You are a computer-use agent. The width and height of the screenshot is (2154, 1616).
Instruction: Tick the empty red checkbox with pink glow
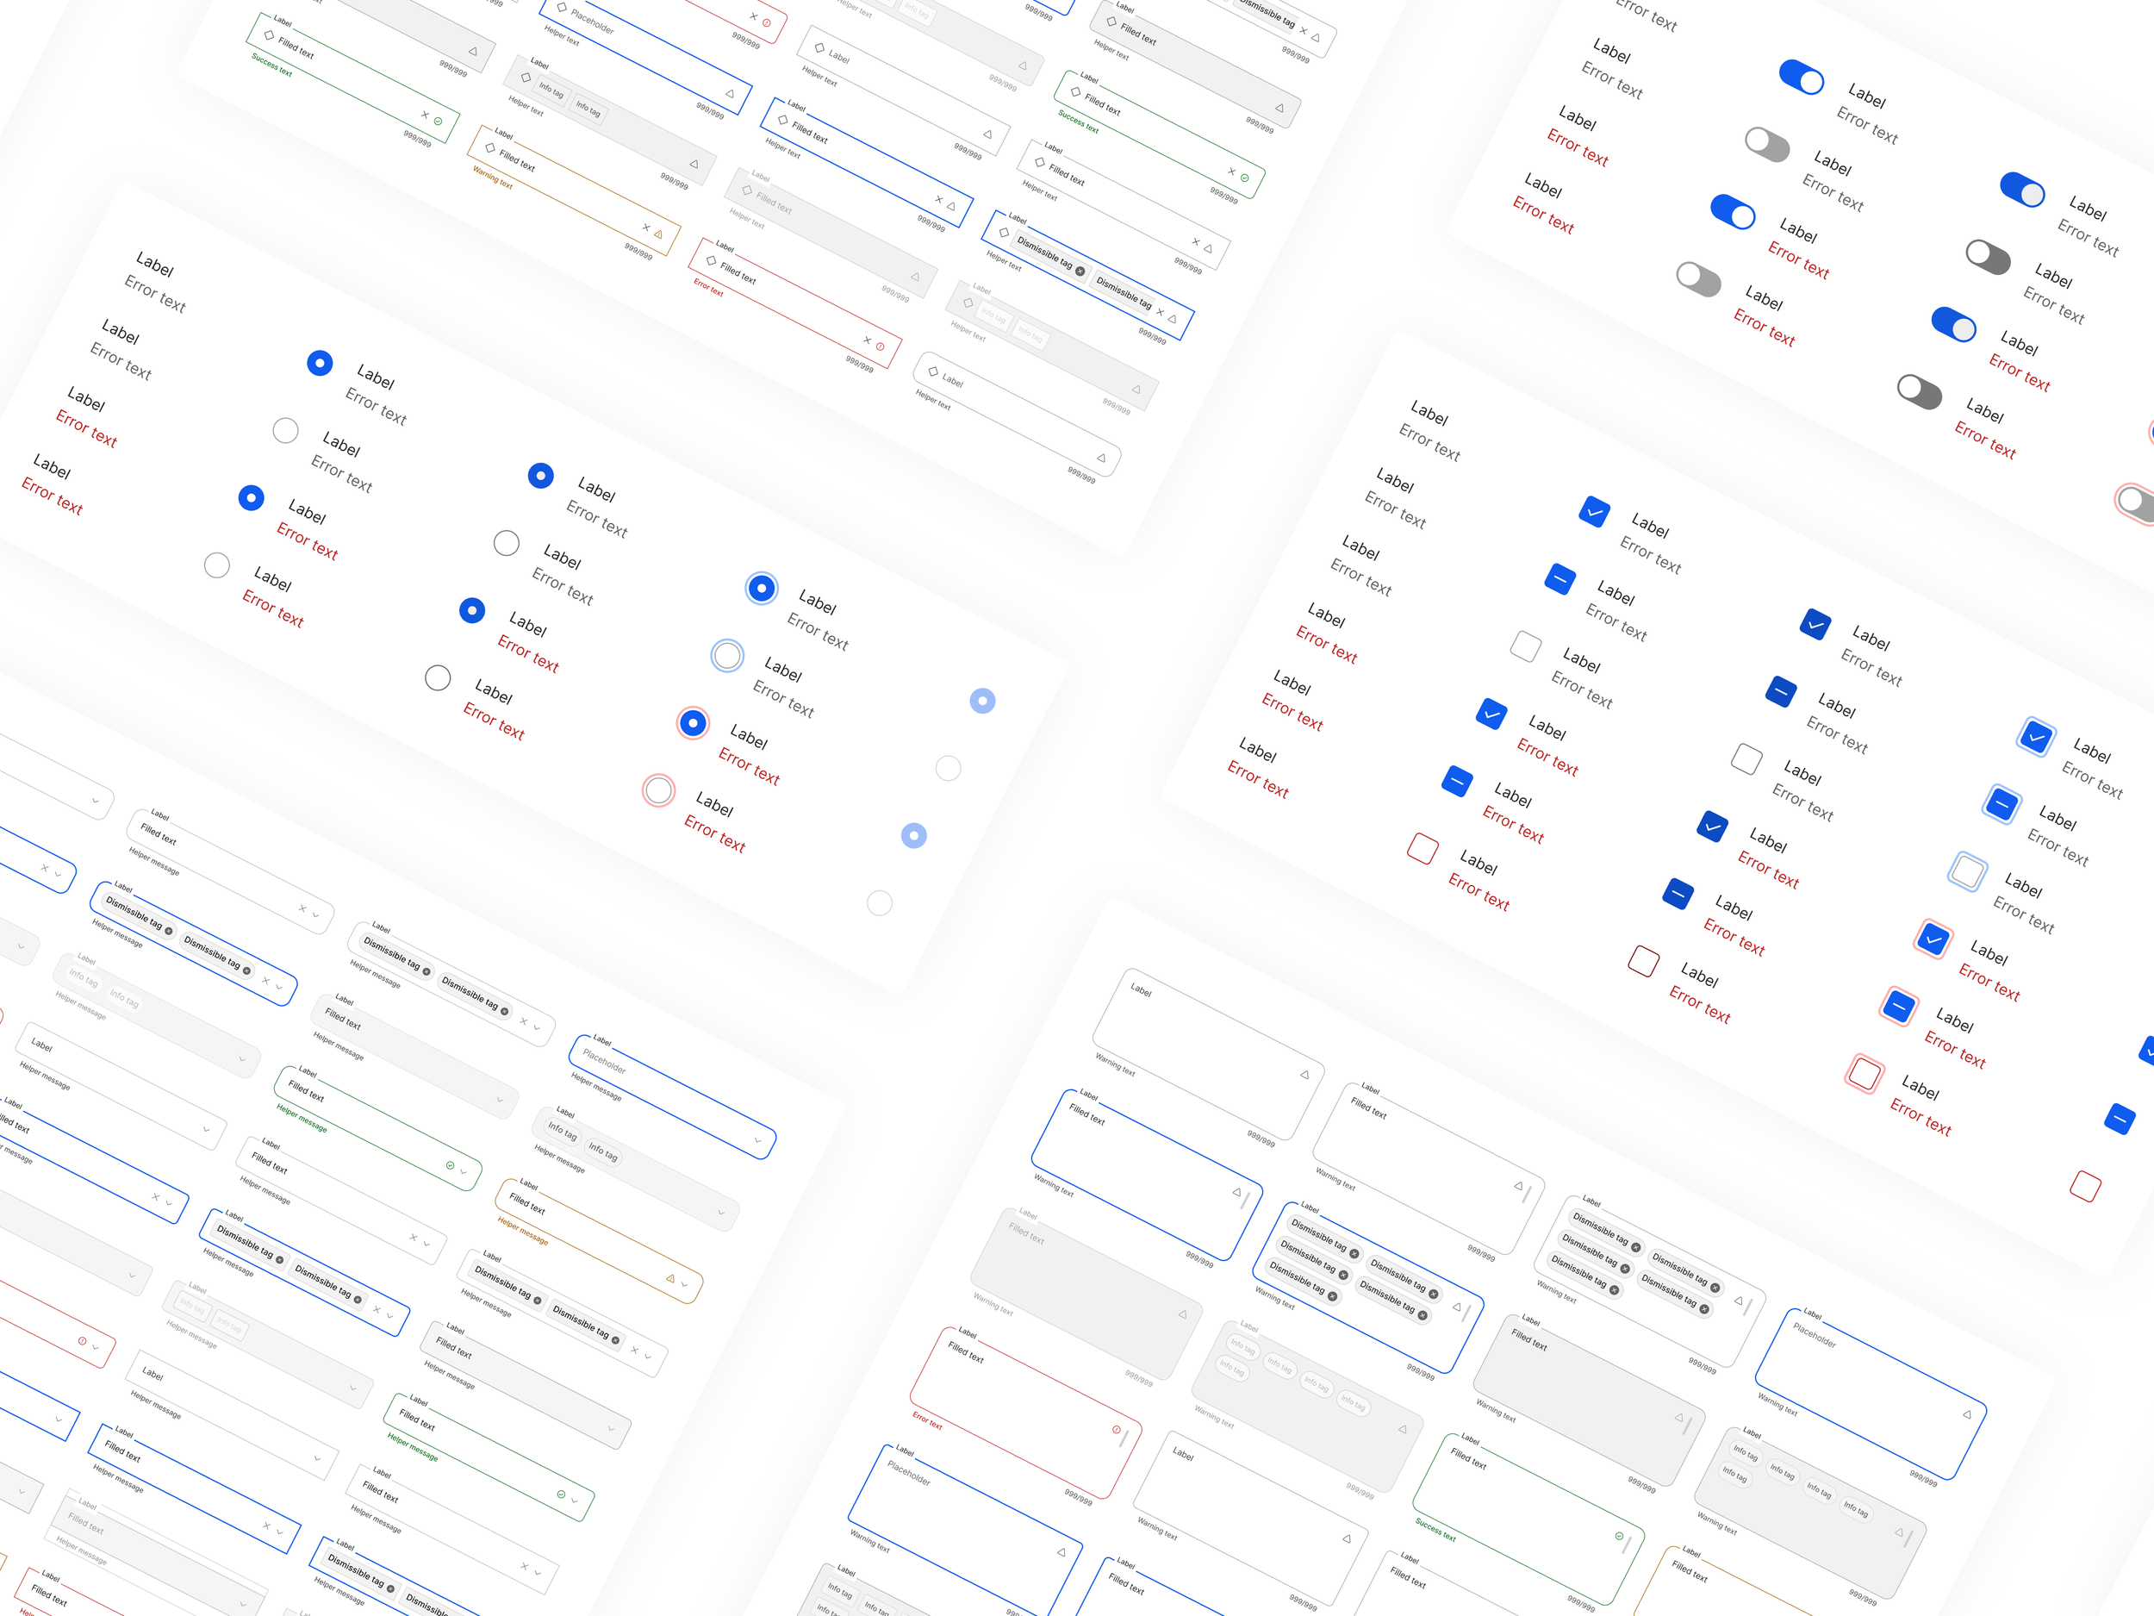(1864, 1073)
